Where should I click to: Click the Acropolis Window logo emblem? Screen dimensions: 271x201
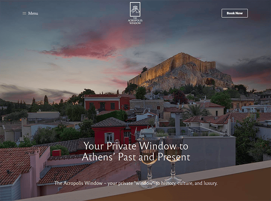point(135,9)
